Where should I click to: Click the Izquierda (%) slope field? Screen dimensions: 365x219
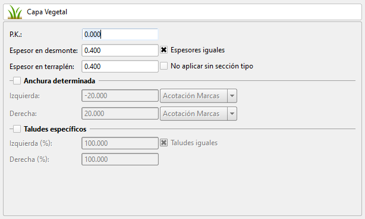coord(120,143)
